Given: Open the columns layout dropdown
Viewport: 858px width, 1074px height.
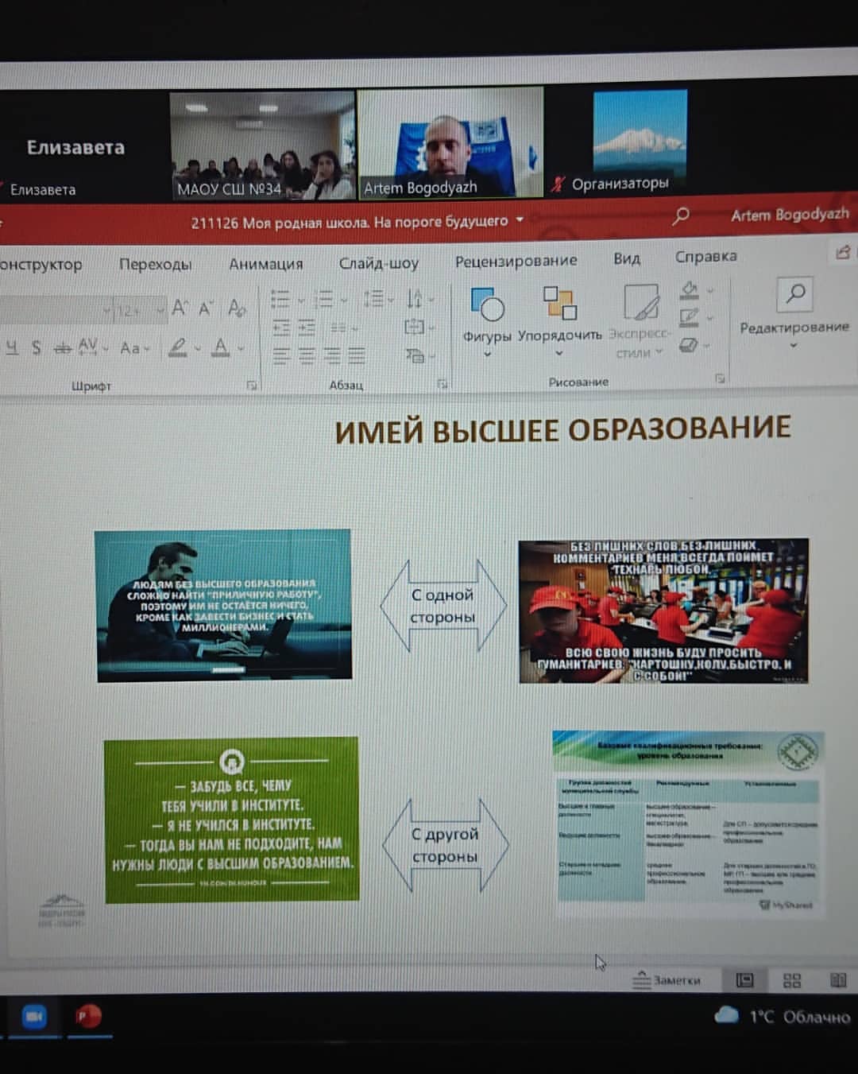Looking at the screenshot, I should (342, 327).
